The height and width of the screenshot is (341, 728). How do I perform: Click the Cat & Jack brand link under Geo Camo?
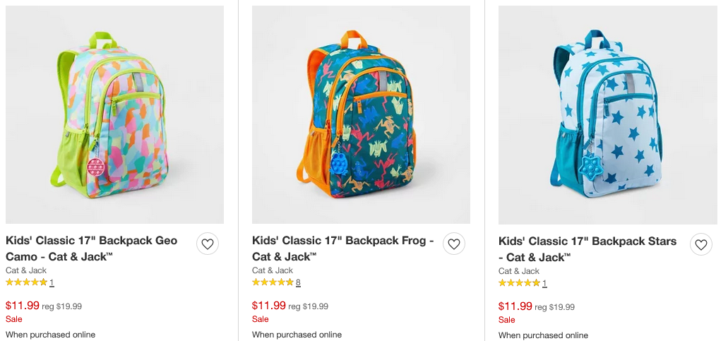click(26, 270)
